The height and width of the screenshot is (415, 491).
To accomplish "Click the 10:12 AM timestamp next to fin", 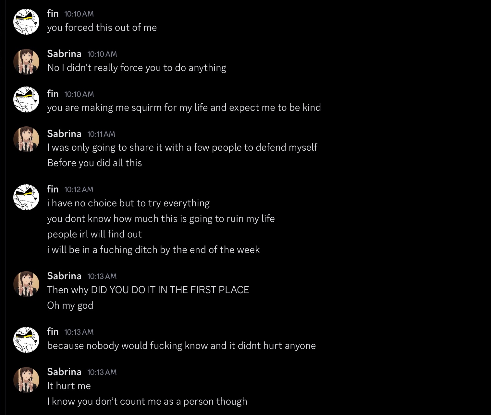I will pyautogui.click(x=79, y=190).
